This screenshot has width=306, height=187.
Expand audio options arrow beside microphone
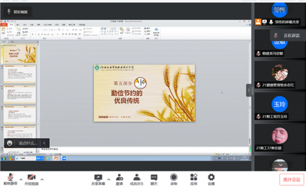pos(21,179)
